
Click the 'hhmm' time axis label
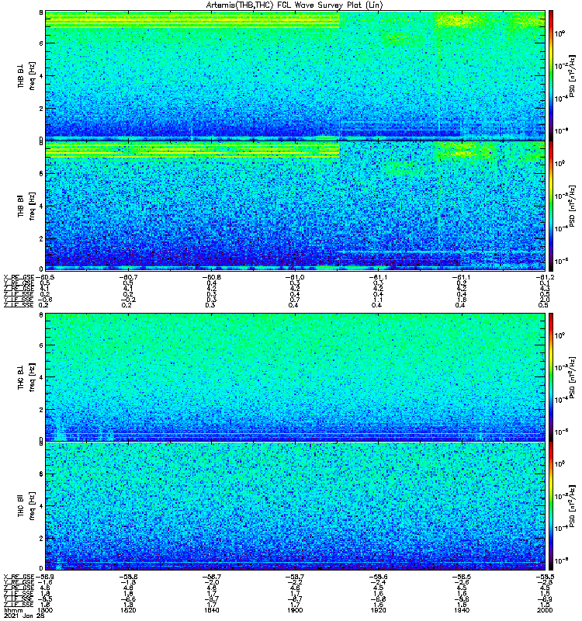pos(12,610)
